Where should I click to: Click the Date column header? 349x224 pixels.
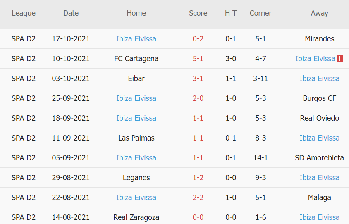(x=71, y=13)
